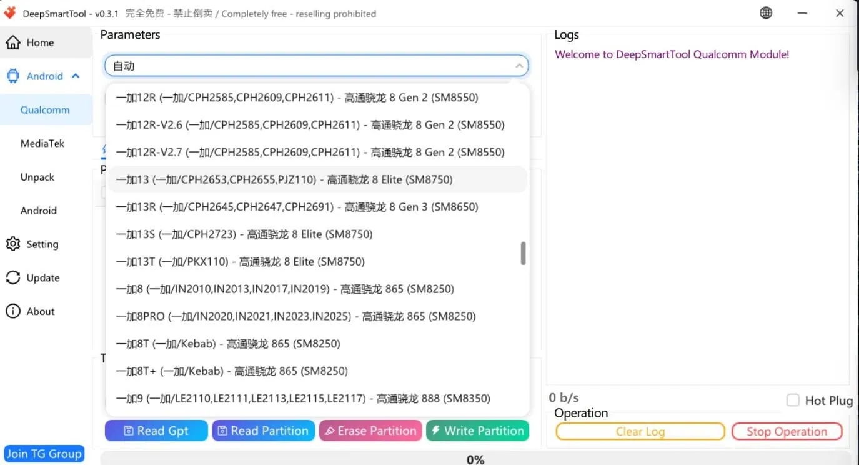Select 一加13 (CPH2653,CPH2655,PJZ110) option
Screen dimensions: 859x465
pos(317,179)
